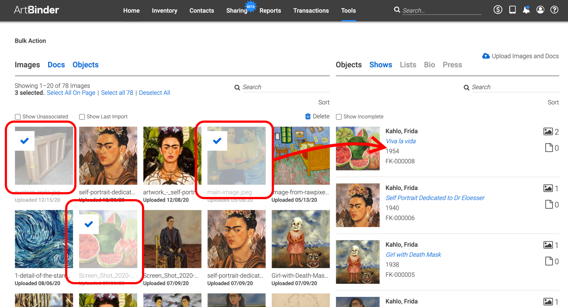Screen dimensions: 568x307
Task: Click the Images panel search field
Action: (286, 87)
